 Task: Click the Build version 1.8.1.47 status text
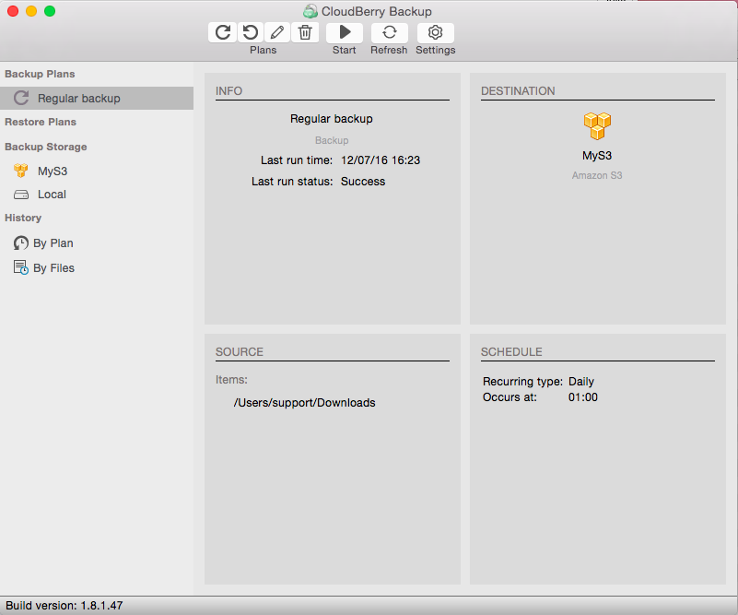click(x=64, y=606)
